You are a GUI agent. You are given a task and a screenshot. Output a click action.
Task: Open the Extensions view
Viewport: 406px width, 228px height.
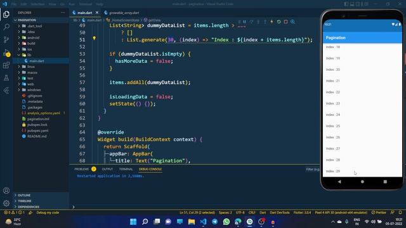tap(6, 65)
